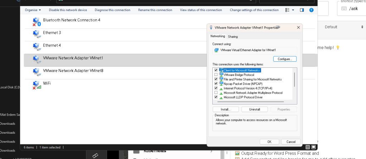Click Rename this connection
The width and height of the screenshot is (366, 159).
point(155,10)
